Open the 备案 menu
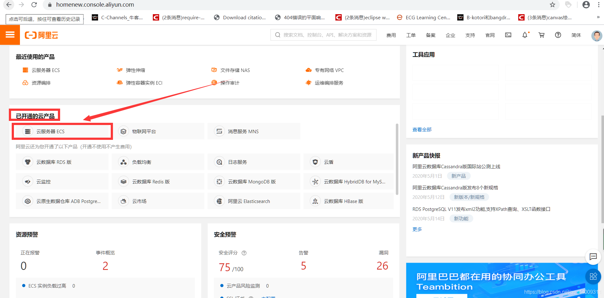 (x=431, y=35)
